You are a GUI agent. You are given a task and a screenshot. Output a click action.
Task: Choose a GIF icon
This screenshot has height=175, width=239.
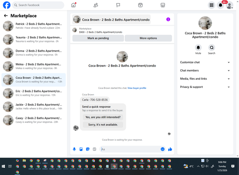pos(95,149)
